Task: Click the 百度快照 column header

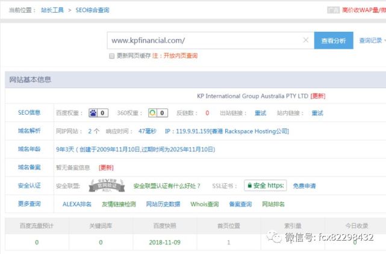Action: click(164, 226)
